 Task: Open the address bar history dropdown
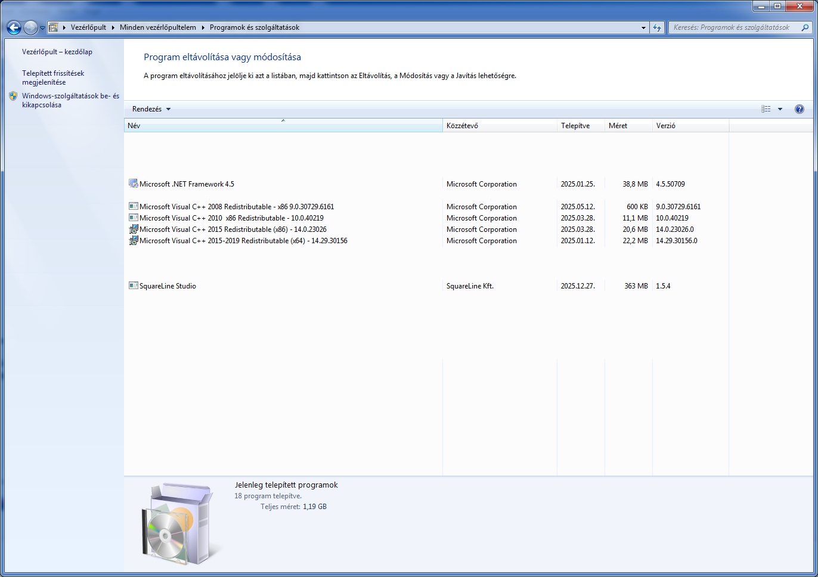coord(643,27)
